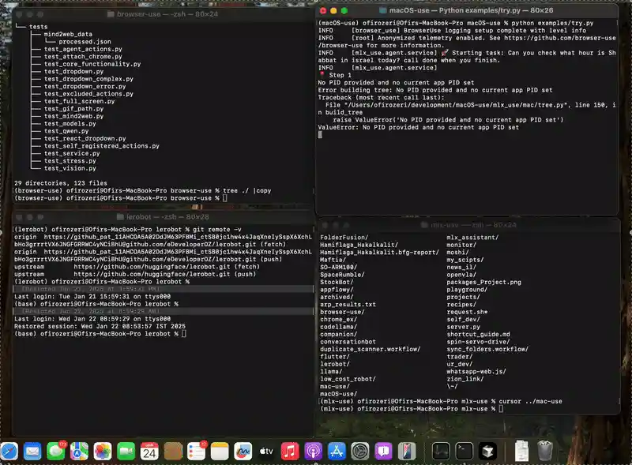Click test_self_registered_actions.py line
Viewport: 632px width, 465px height.
pyautogui.click(x=102, y=146)
